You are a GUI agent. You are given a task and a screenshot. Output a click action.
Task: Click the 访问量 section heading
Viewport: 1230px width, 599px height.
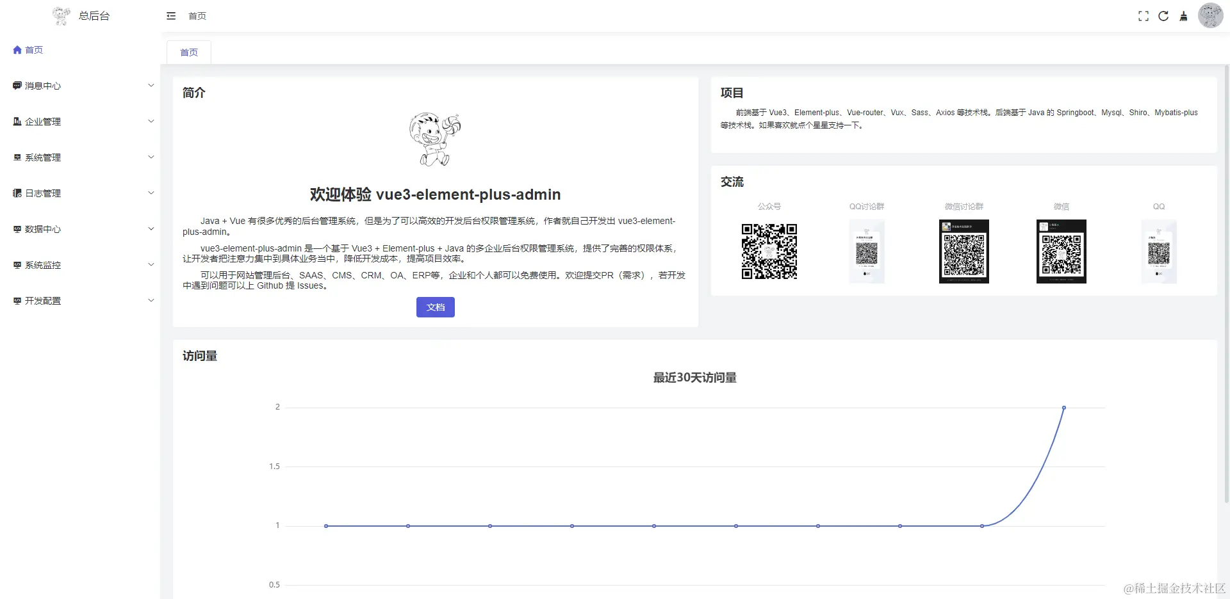(x=200, y=356)
